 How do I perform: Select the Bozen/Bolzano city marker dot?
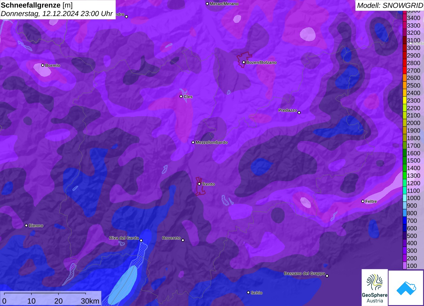click(243, 62)
